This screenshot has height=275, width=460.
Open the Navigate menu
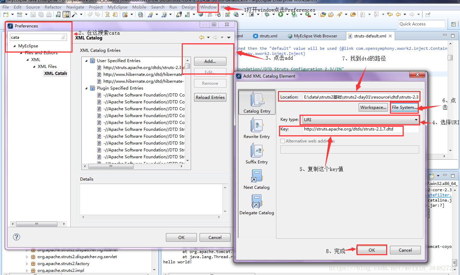75,7
